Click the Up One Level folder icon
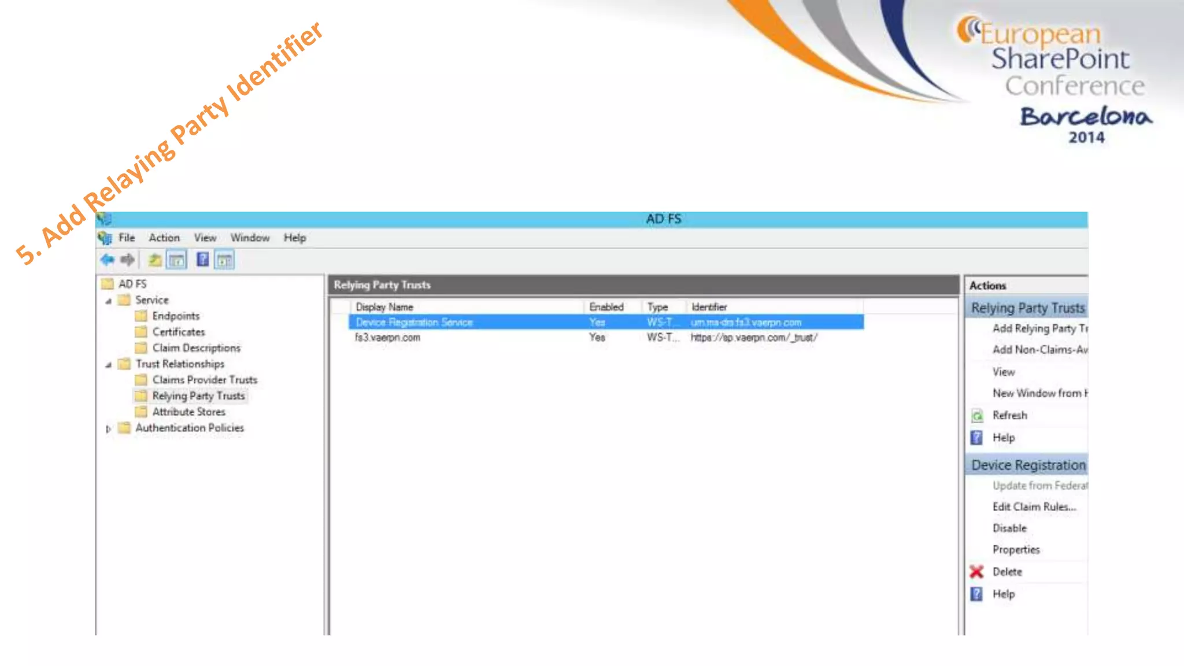This screenshot has height=666, width=1184. tap(154, 260)
